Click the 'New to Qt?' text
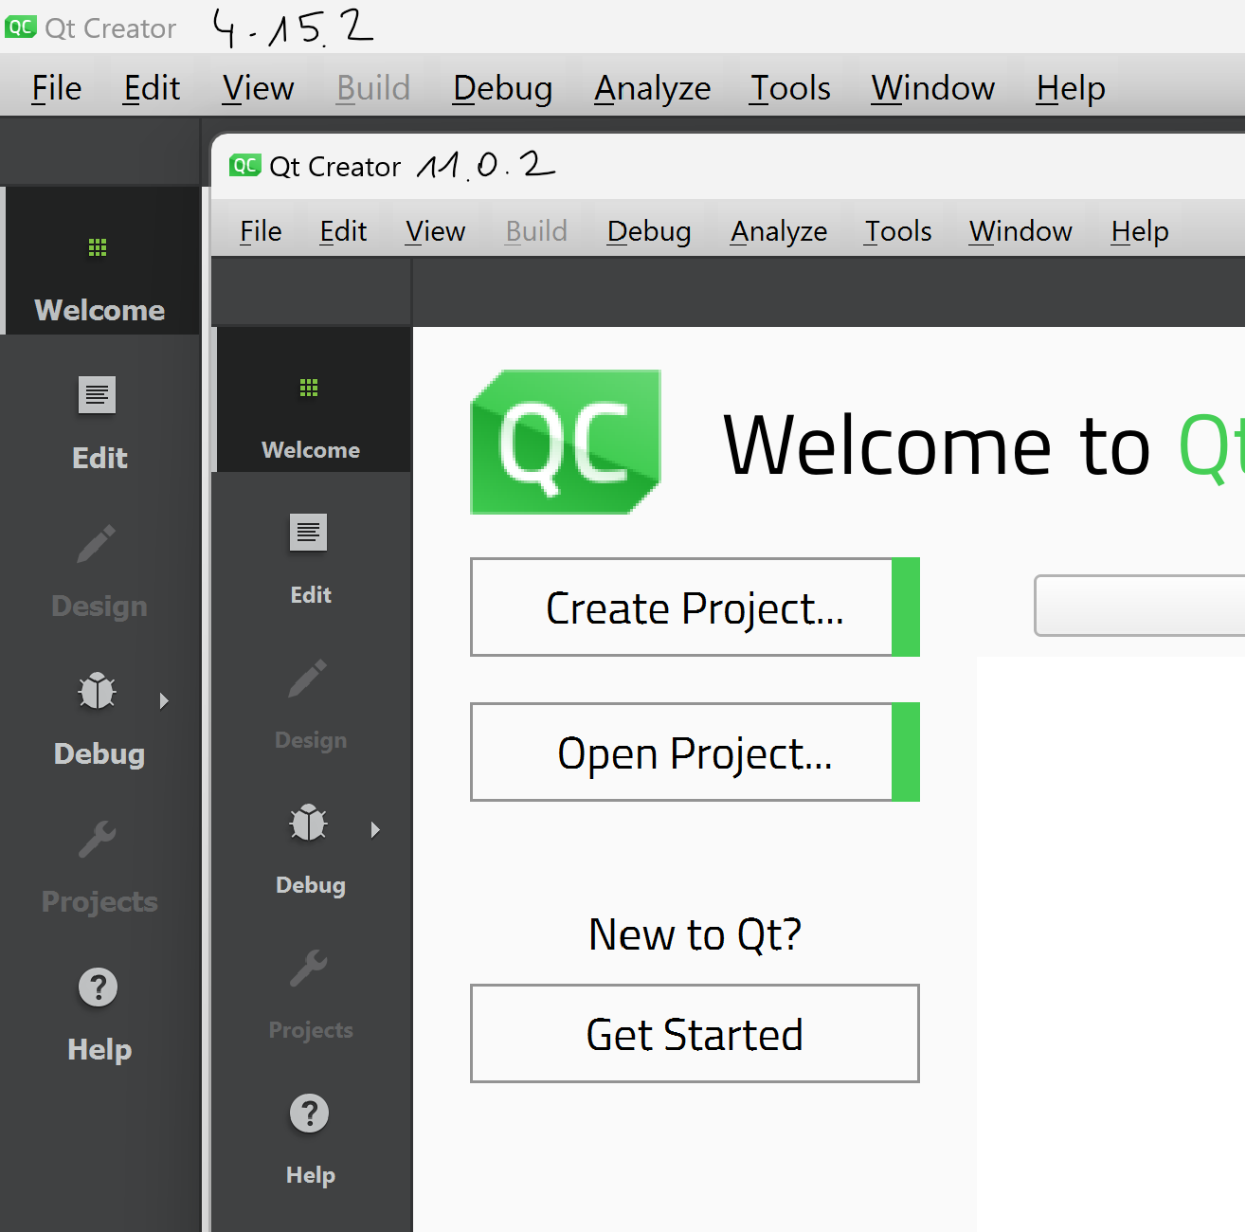The image size is (1246, 1232). tap(695, 934)
